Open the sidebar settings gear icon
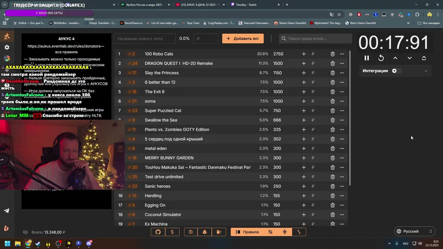 (x=7, y=47)
